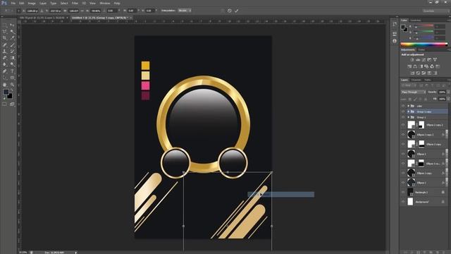Open the Pass Through blend mode dropdown
Screen dimensions: 451x254
tap(414, 92)
